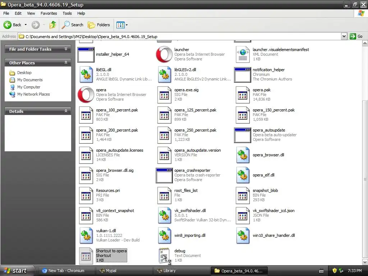Select the opera.exe.sig file icon
368x276 pixels.
point(164,95)
